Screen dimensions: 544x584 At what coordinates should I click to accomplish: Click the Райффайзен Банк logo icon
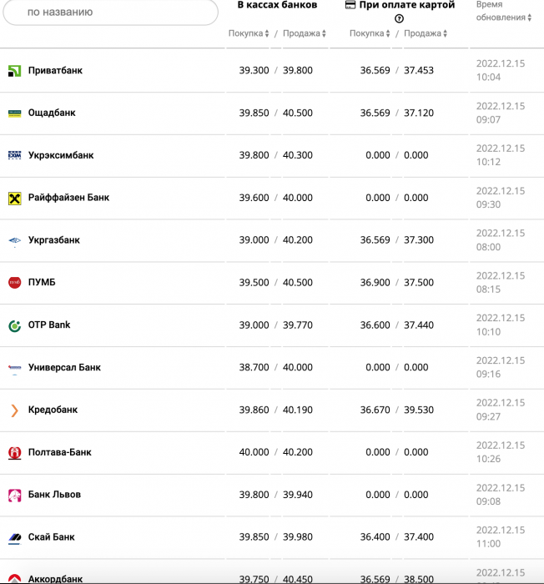point(14,199)
